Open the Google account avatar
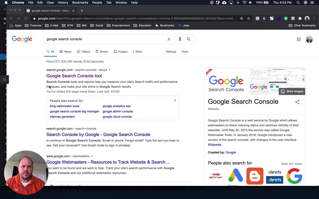This screenshot has width=319, height=199. (x=309, y=40)
